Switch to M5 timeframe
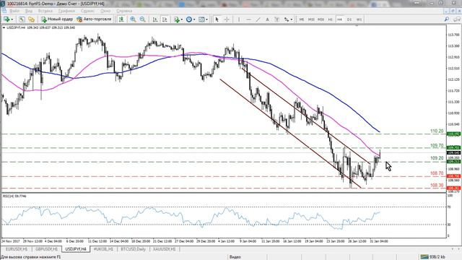Viewport: 462px width, 260px height. coord(302,19)
